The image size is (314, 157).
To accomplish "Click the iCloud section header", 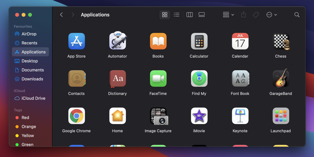I will [x=19, y=91].
